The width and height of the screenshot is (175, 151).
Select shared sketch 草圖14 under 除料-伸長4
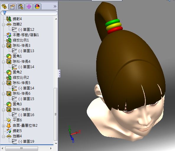[x=14, y=67]
